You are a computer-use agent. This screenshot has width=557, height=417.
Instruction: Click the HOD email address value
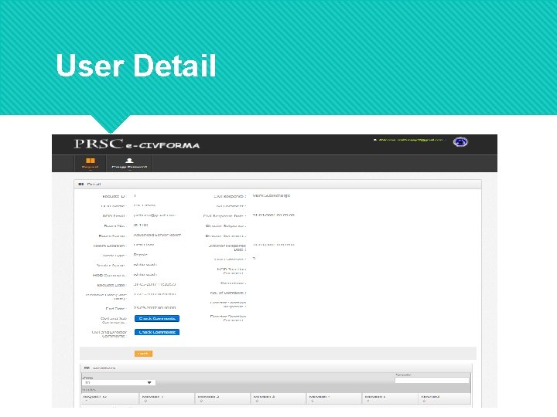pos(155,215)
